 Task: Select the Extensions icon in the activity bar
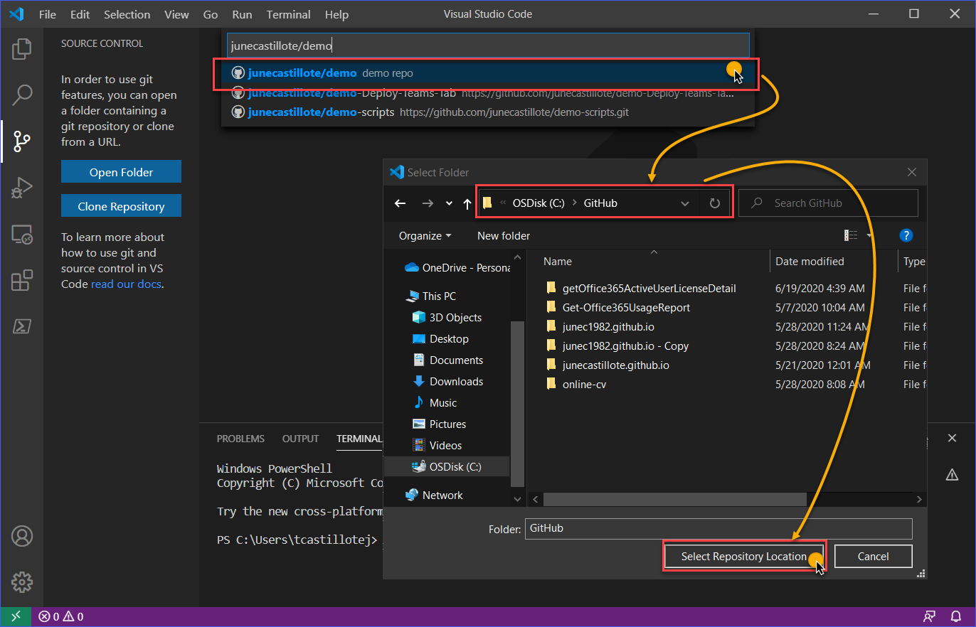(x=21, y=280)
